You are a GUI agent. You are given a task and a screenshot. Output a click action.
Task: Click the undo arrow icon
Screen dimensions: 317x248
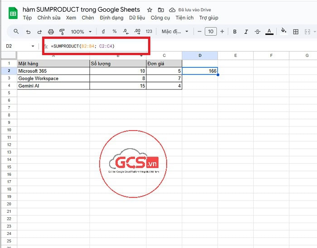tap(28, 32)
